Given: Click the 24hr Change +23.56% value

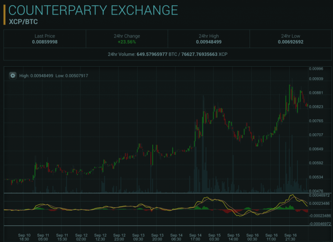Looking at the screenshot, I should pos(127,42).
